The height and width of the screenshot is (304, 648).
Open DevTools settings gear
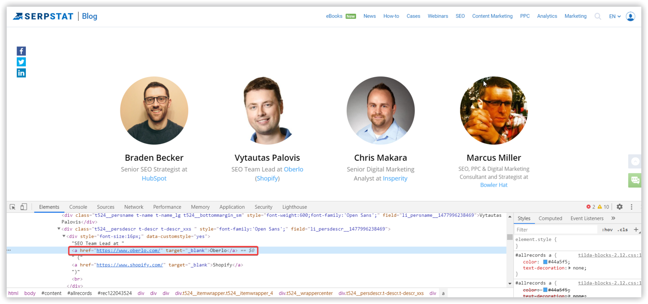pos(619,207)
